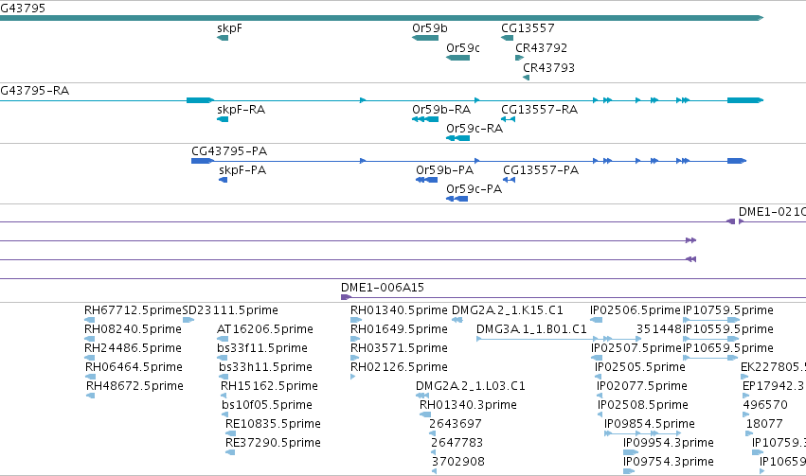The height and width of the screenshot is (476, 806).
Task: Select the RH01340.3prime EST label
Action: click(x=468, y=405)
